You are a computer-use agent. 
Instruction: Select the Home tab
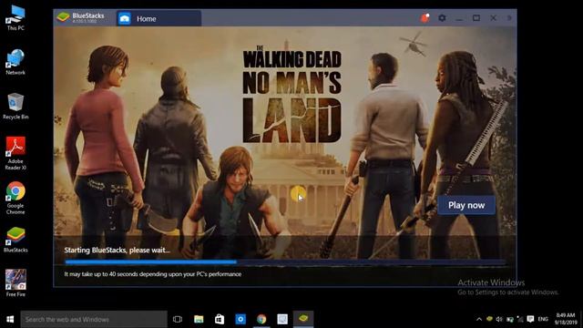click(159, 18)
